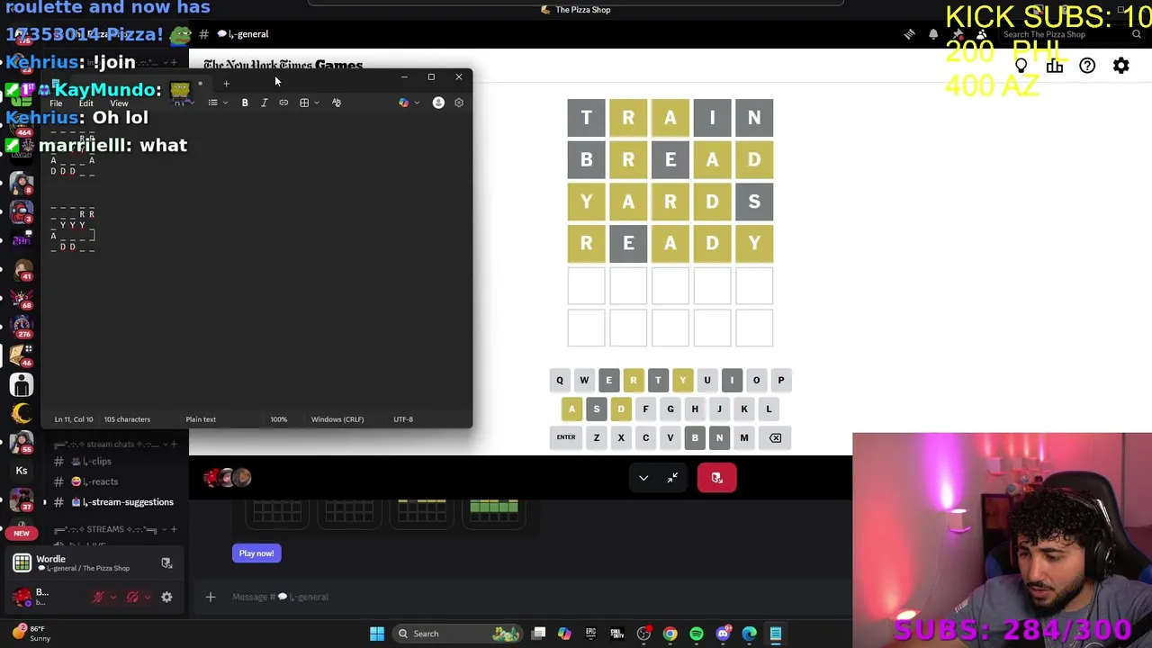Open Notepad settings gear

pos(459,103)
